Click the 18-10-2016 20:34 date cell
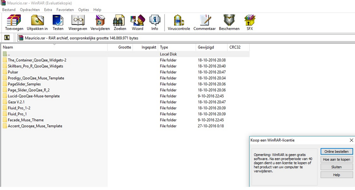Image resolution: width=355 pixels, height=190 pixels. tap(212, 78)
